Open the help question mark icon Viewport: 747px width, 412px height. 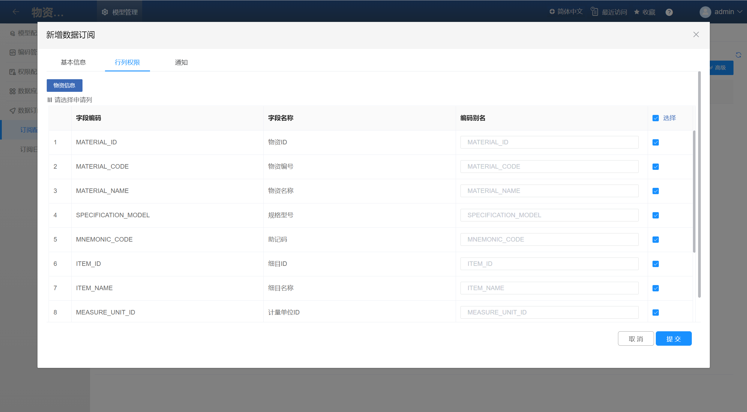pyautogui.click(x=669, y=12)
